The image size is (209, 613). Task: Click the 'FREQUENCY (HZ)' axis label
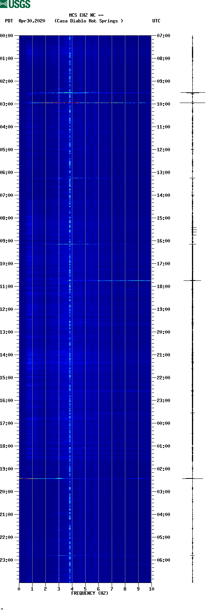[90, 593]
